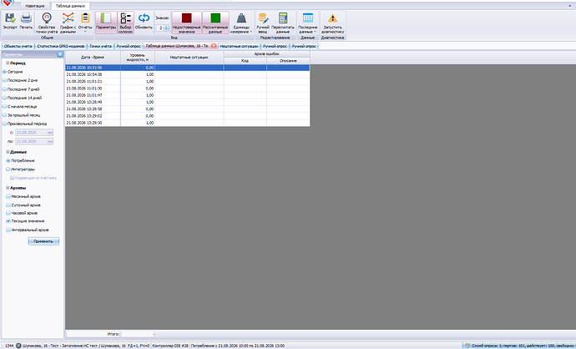The height and width of the screenshot is (349, 576).
Task: Click the Применить button
Action: point(43,241)
